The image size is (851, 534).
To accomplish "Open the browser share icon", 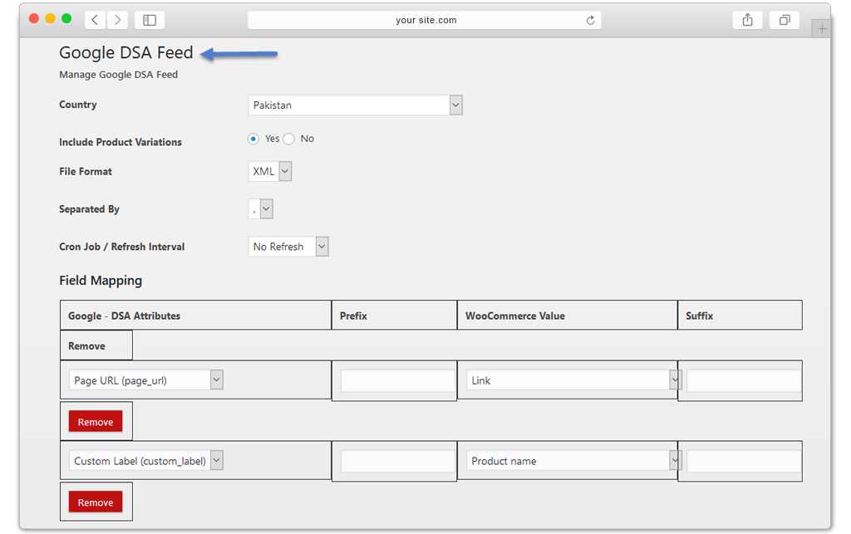I will [747, 20].
